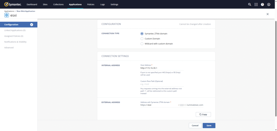
Task: Show the Advanced settings section
Action: (9, 48)
